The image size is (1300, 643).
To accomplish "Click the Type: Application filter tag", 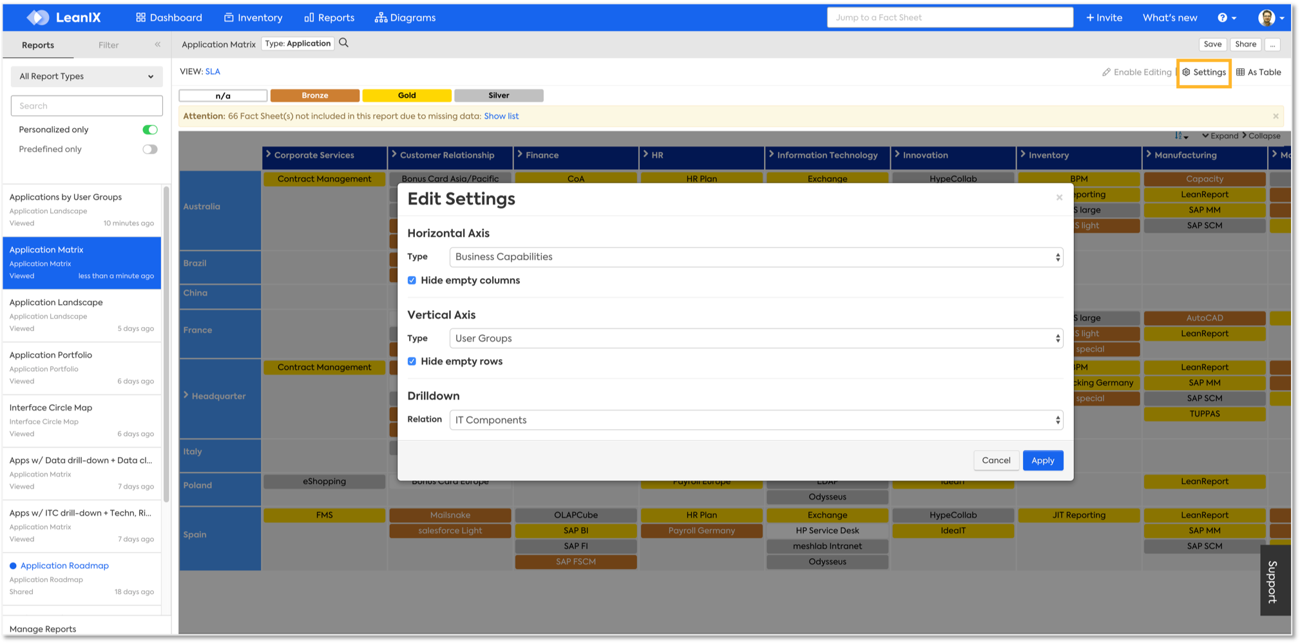I will (298, 44).
